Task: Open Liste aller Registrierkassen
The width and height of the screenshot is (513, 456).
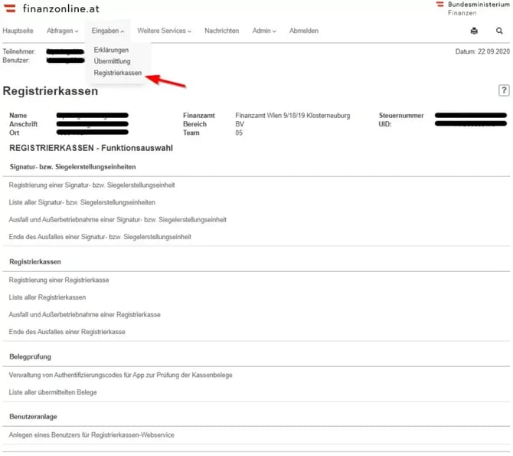Action: click(x=47, y=297)
